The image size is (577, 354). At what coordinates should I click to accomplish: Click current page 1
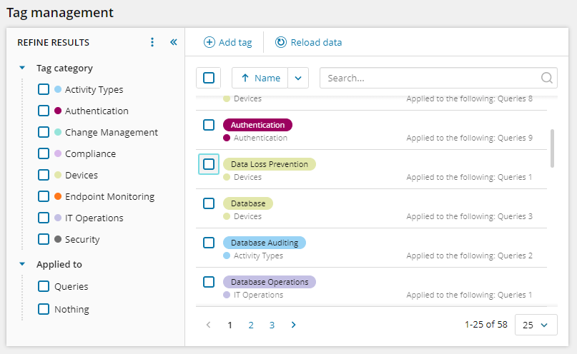(230, 325)
